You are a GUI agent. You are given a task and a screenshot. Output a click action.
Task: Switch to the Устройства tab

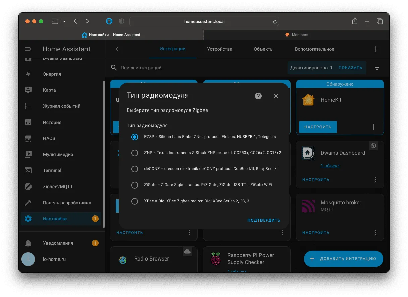pyautogui.click(x=220, y=49)
